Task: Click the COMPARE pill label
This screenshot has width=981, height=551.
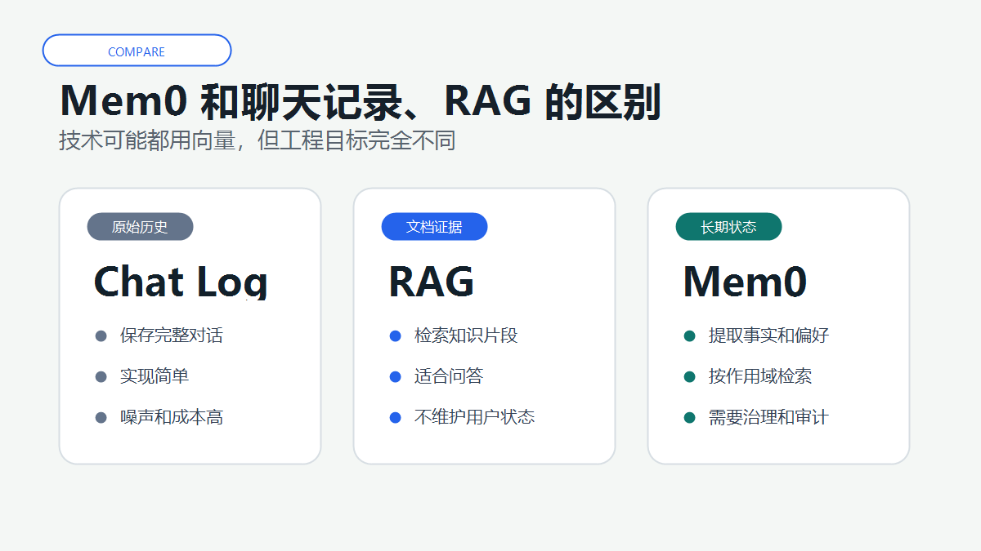Action: click(137, 51)
